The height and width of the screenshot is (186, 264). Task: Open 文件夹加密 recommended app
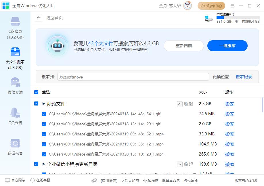[130, 181]
